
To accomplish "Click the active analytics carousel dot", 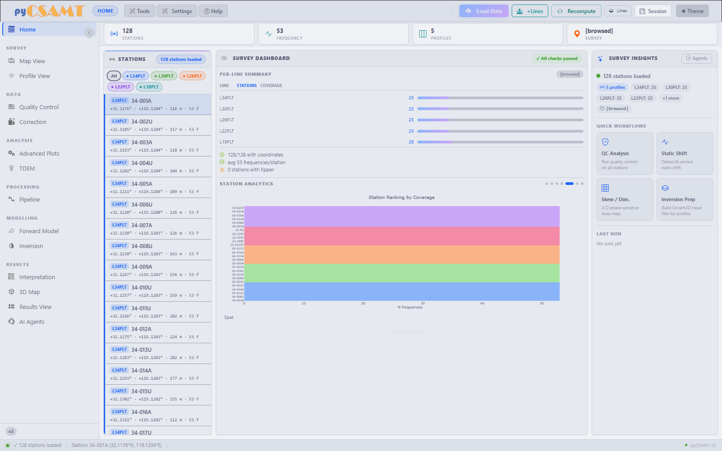I will pyautogui.click(x=569, y=184).
